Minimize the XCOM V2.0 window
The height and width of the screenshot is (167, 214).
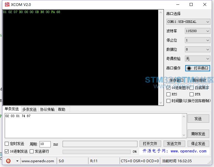pos(178,4)
